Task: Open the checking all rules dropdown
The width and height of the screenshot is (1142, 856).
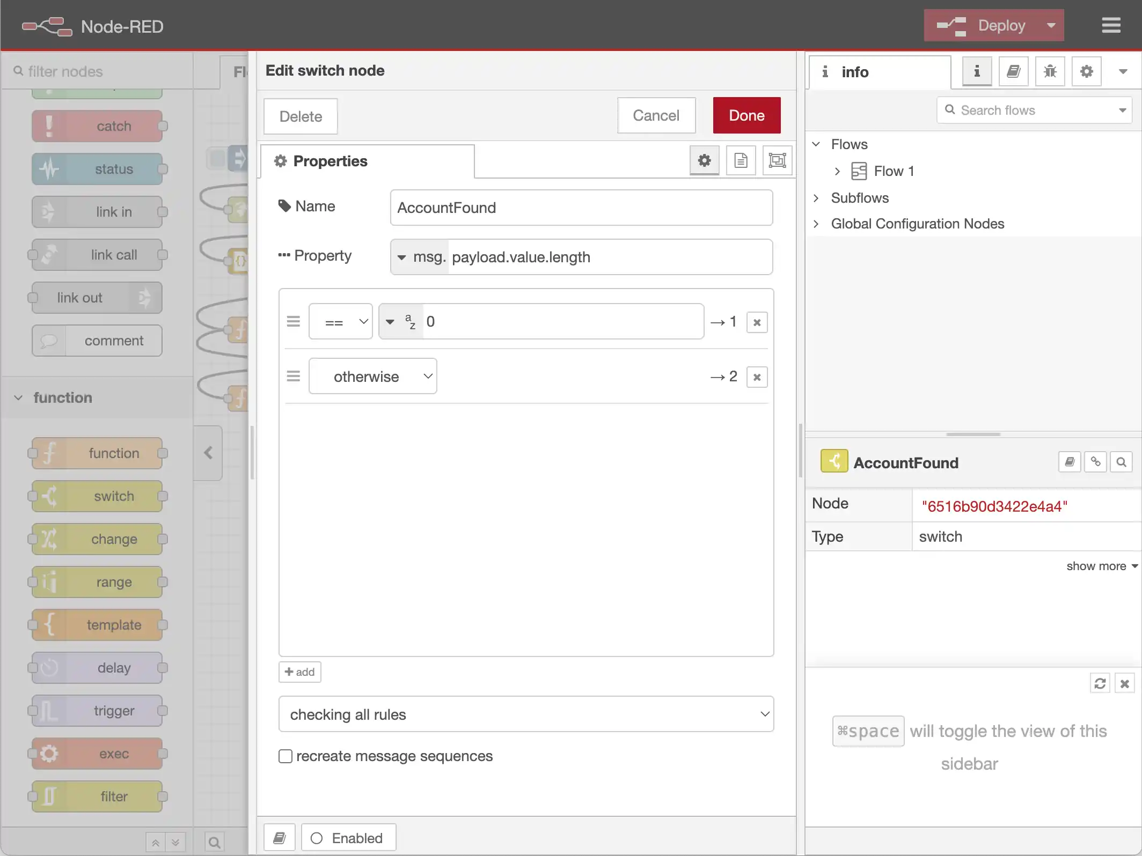Action: coord(526,714)
